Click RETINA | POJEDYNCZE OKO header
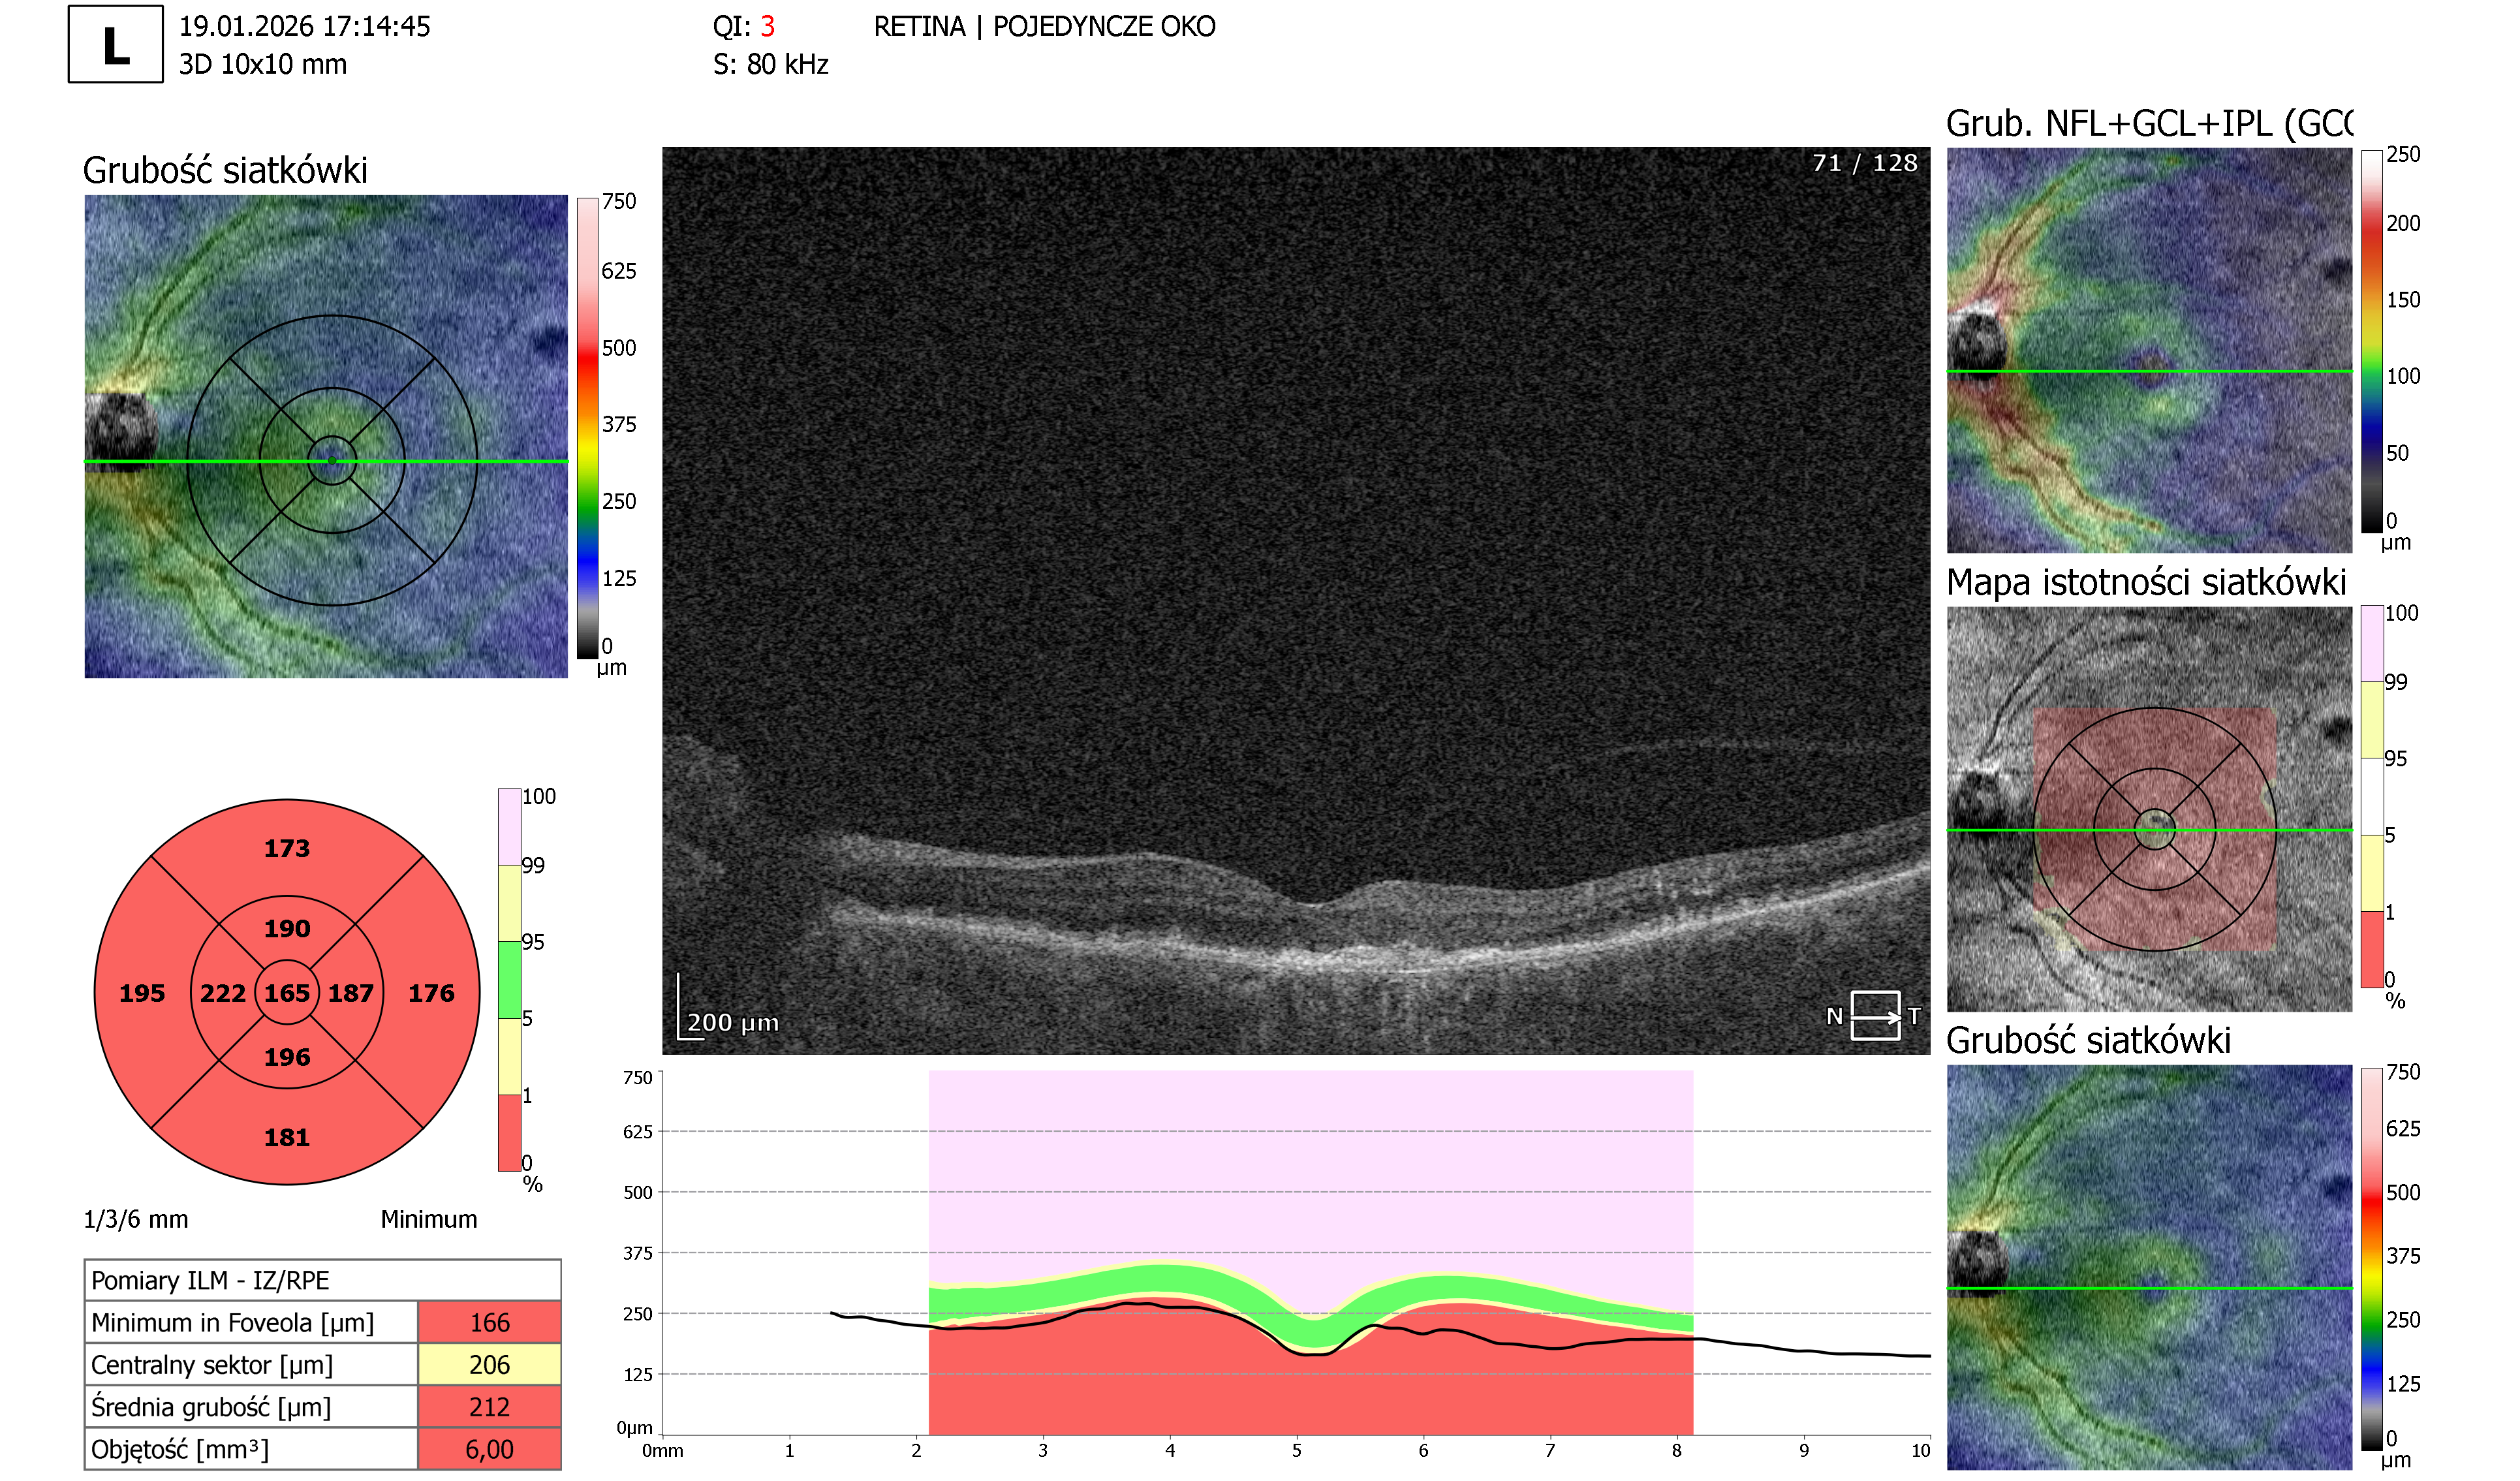This screenshot has height=1481, width=2520. pos(1044,26)
